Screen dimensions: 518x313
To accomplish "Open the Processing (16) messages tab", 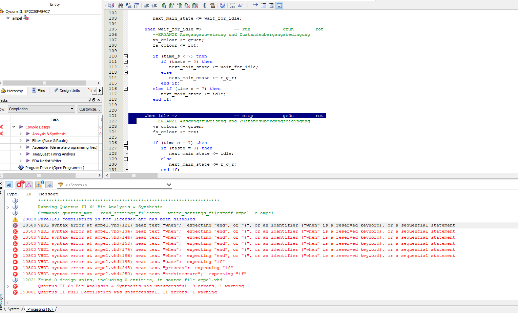I will (x=40, y=309).
